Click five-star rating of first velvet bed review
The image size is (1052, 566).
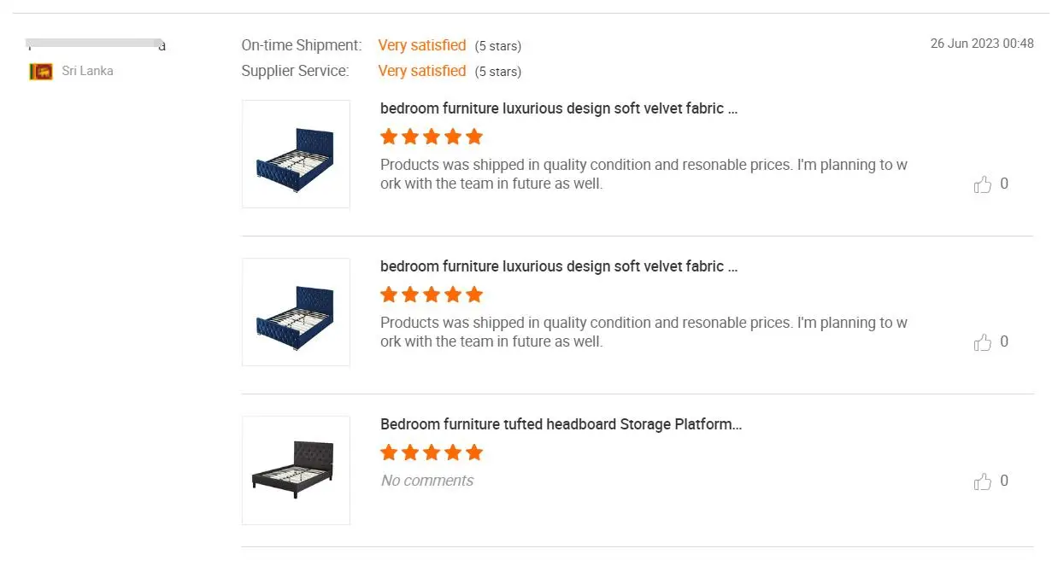(432, 137)
